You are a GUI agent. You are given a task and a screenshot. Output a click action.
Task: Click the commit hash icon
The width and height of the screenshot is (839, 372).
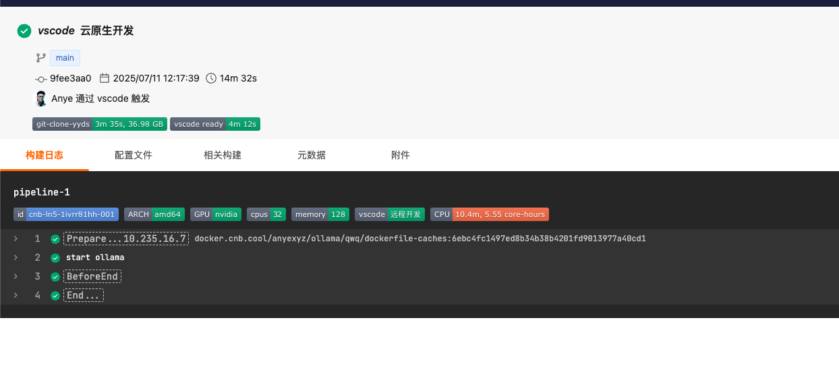tap(40, 79)
